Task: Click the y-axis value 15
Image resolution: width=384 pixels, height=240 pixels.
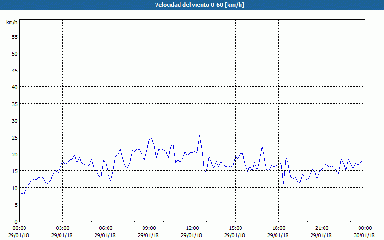Action: 15,171
